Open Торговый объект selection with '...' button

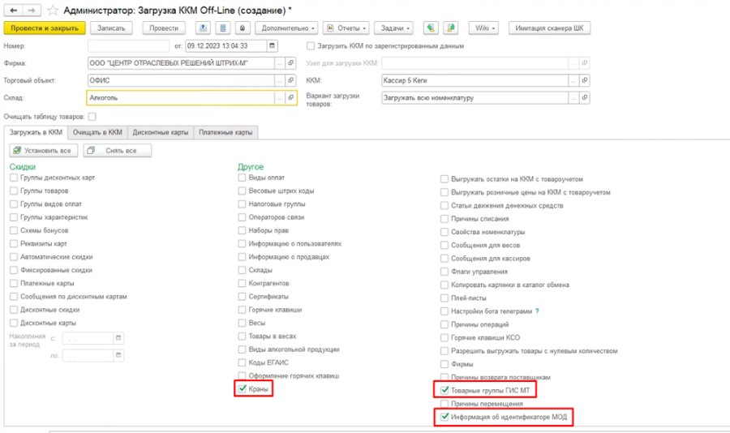tap(280, 80)
